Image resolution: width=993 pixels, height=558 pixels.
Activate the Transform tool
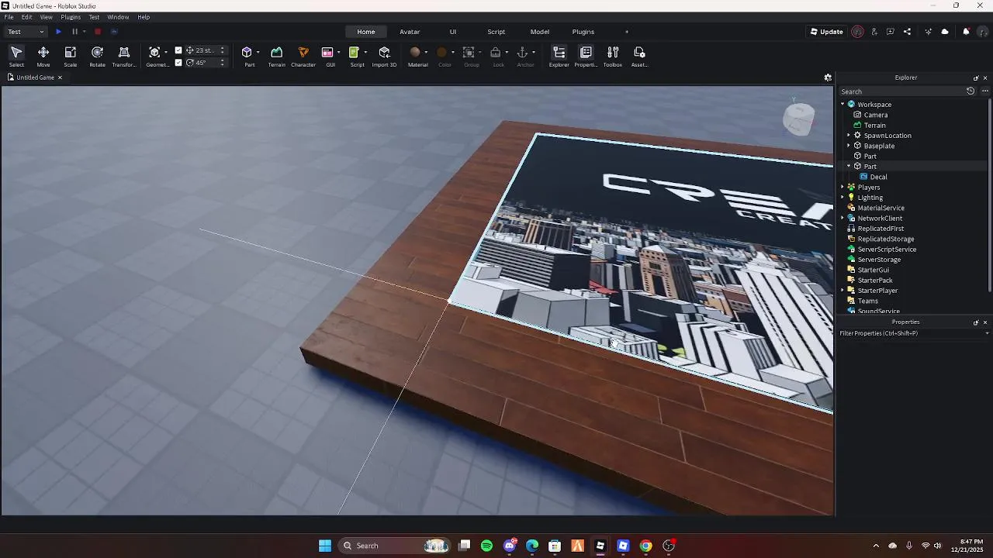coord(123,56)
